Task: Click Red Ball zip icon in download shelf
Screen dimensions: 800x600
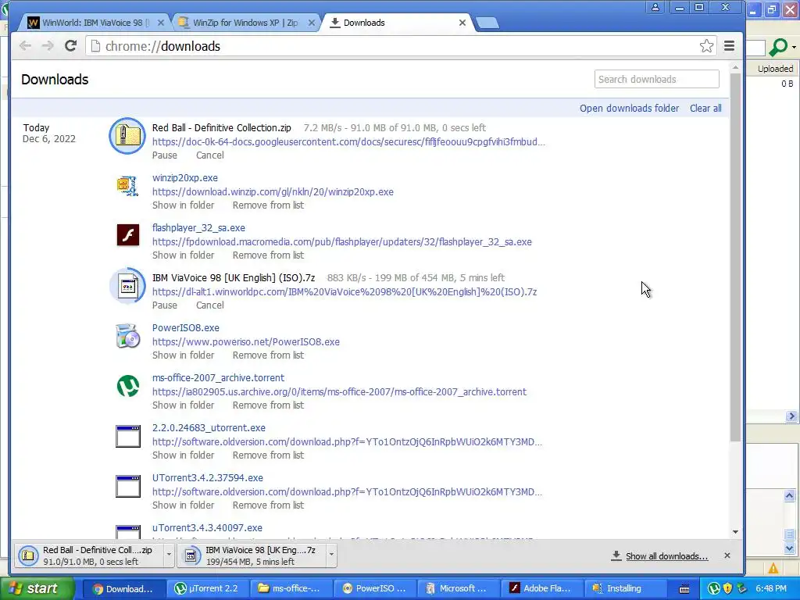Action: tap(28, 555)
